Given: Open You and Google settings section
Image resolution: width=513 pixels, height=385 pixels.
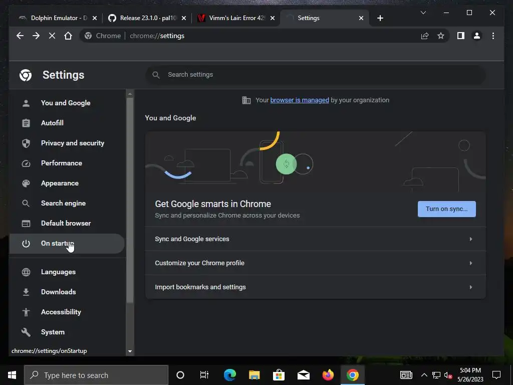Looking at the screenshot, I should tap(67, 103).
